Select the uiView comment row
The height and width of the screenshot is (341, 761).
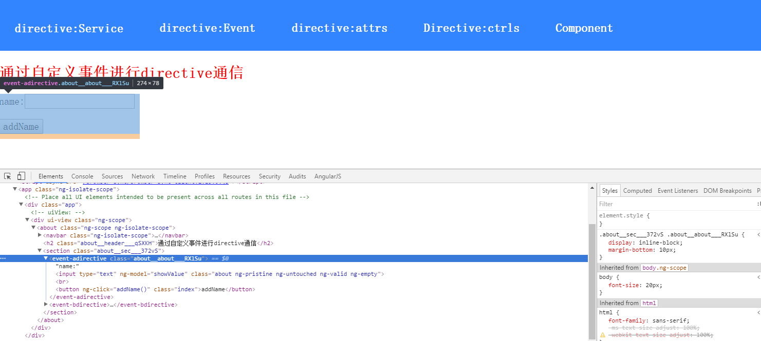point(58,213)
